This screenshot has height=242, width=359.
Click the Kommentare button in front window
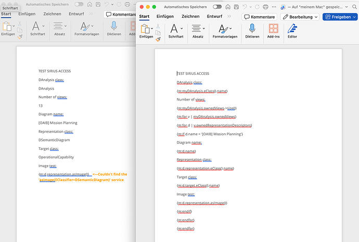click(x=260, y=17)
